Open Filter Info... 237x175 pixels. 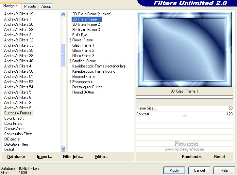click(x=73, y=157)
